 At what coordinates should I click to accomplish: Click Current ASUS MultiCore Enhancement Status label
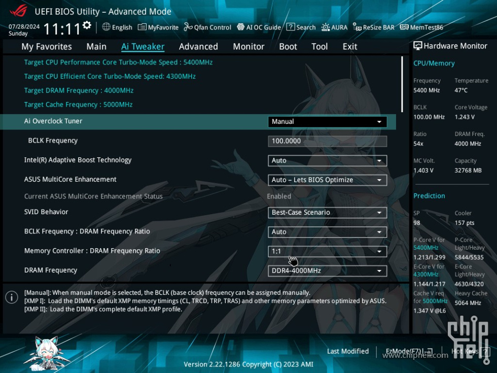(93, 196)
